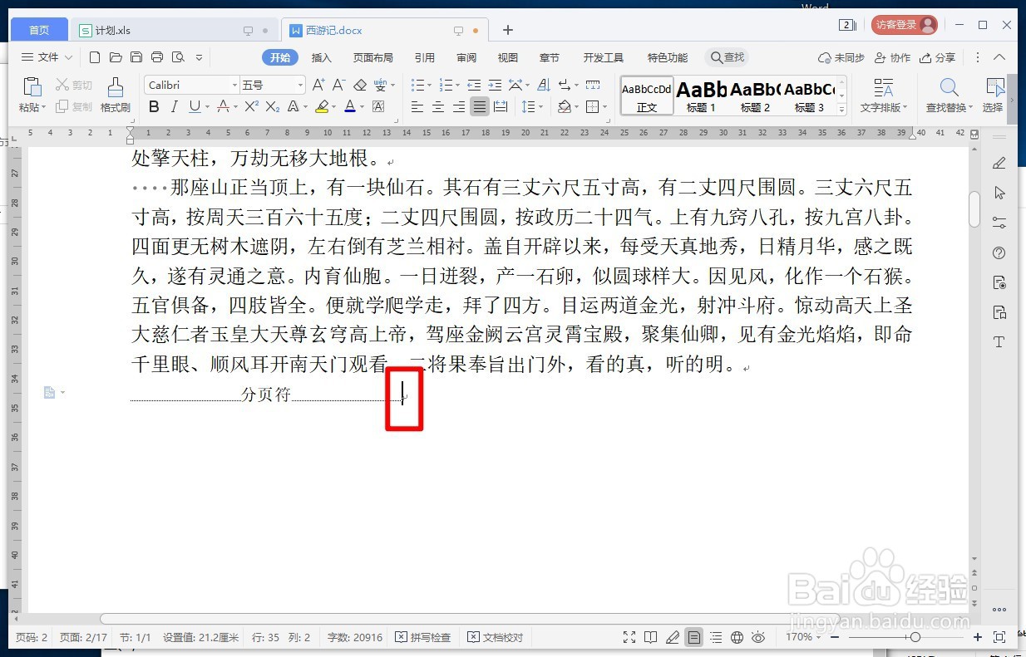Click the full screen icon in status bar
This screenshot has height=657, width=1026.
pos(629,636)
